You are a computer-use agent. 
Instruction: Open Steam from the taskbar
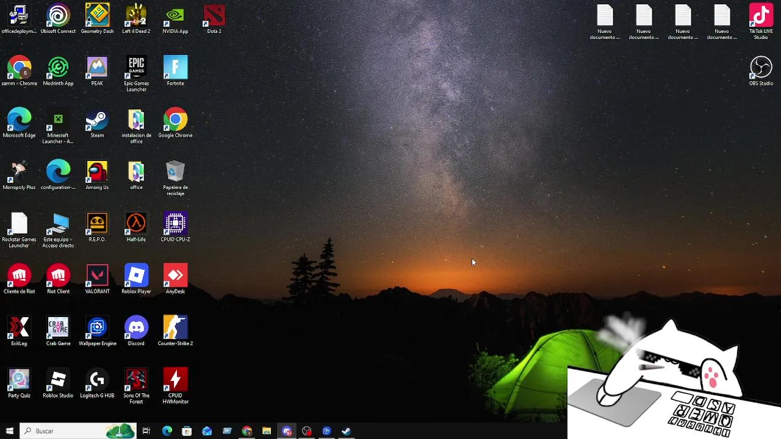click(x=346, y=431)
